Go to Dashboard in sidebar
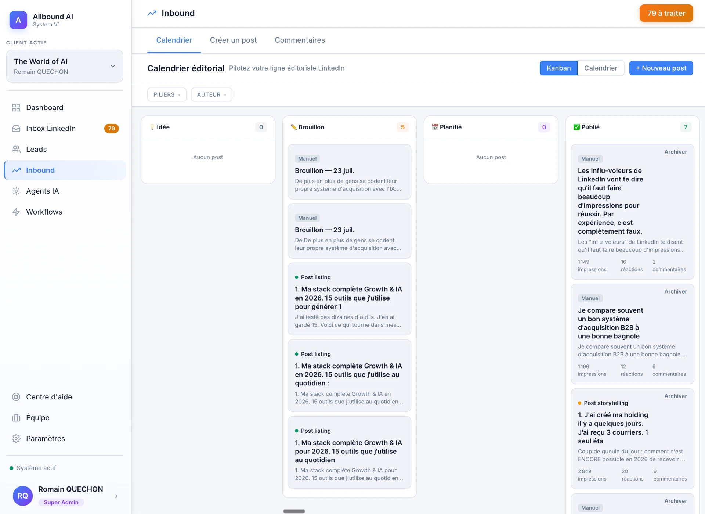The image size is (705, 514). tap(65, 108)
